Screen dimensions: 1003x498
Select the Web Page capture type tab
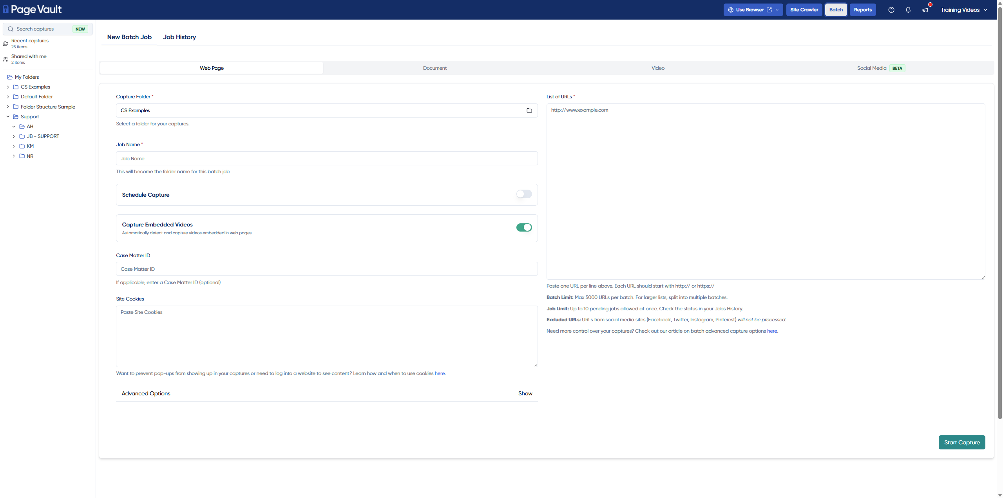click(x=212, y=68)
